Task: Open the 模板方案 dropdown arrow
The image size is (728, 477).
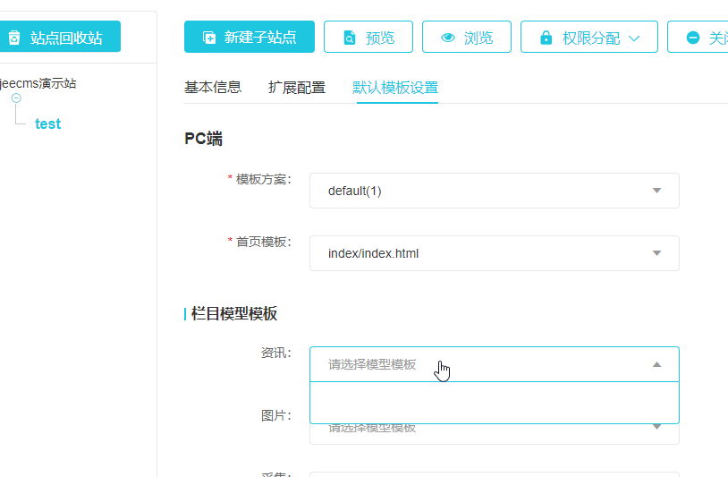Action: click(656, 191)
